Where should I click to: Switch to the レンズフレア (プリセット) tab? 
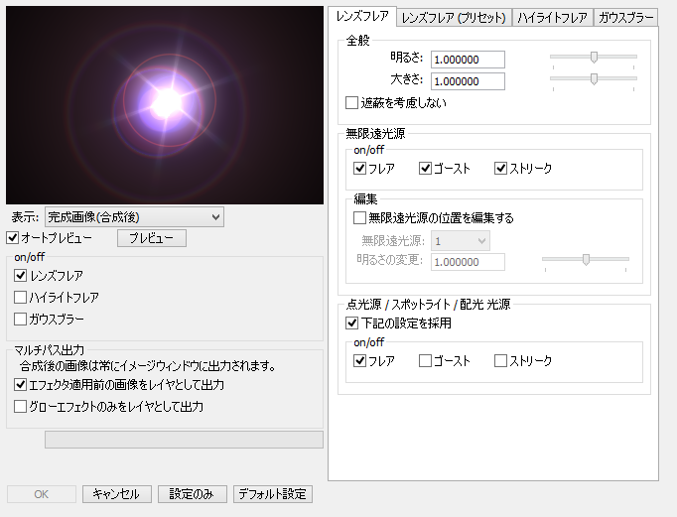click(x=454, y=18)
